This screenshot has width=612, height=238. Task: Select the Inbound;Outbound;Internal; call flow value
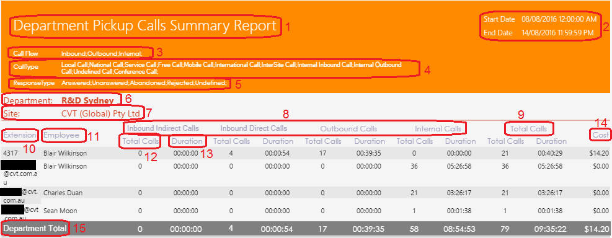click(102, 53)
